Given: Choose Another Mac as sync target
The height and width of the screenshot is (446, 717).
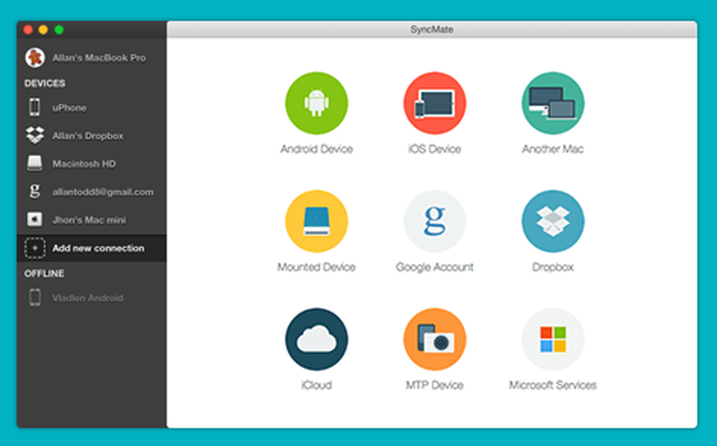Looking at the screenshot, I should click(552, 102).
